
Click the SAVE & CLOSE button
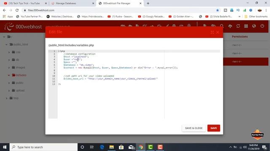click(194, 128)
